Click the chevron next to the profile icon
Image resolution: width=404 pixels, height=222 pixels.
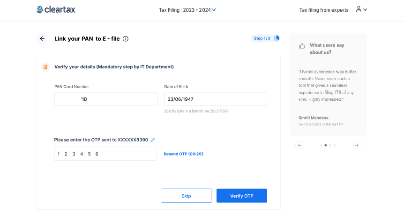click(x=365, y=10)
